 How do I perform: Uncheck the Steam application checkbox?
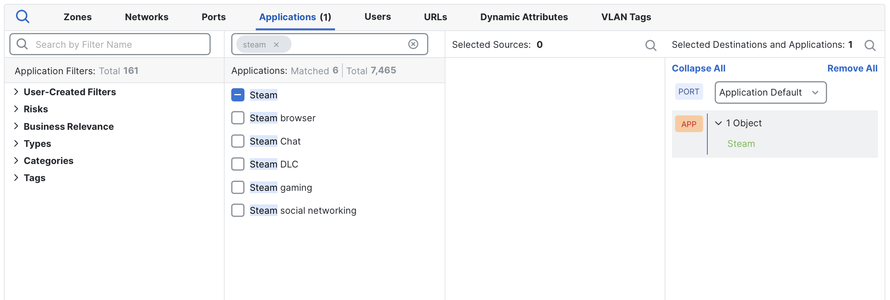point(238,95)
